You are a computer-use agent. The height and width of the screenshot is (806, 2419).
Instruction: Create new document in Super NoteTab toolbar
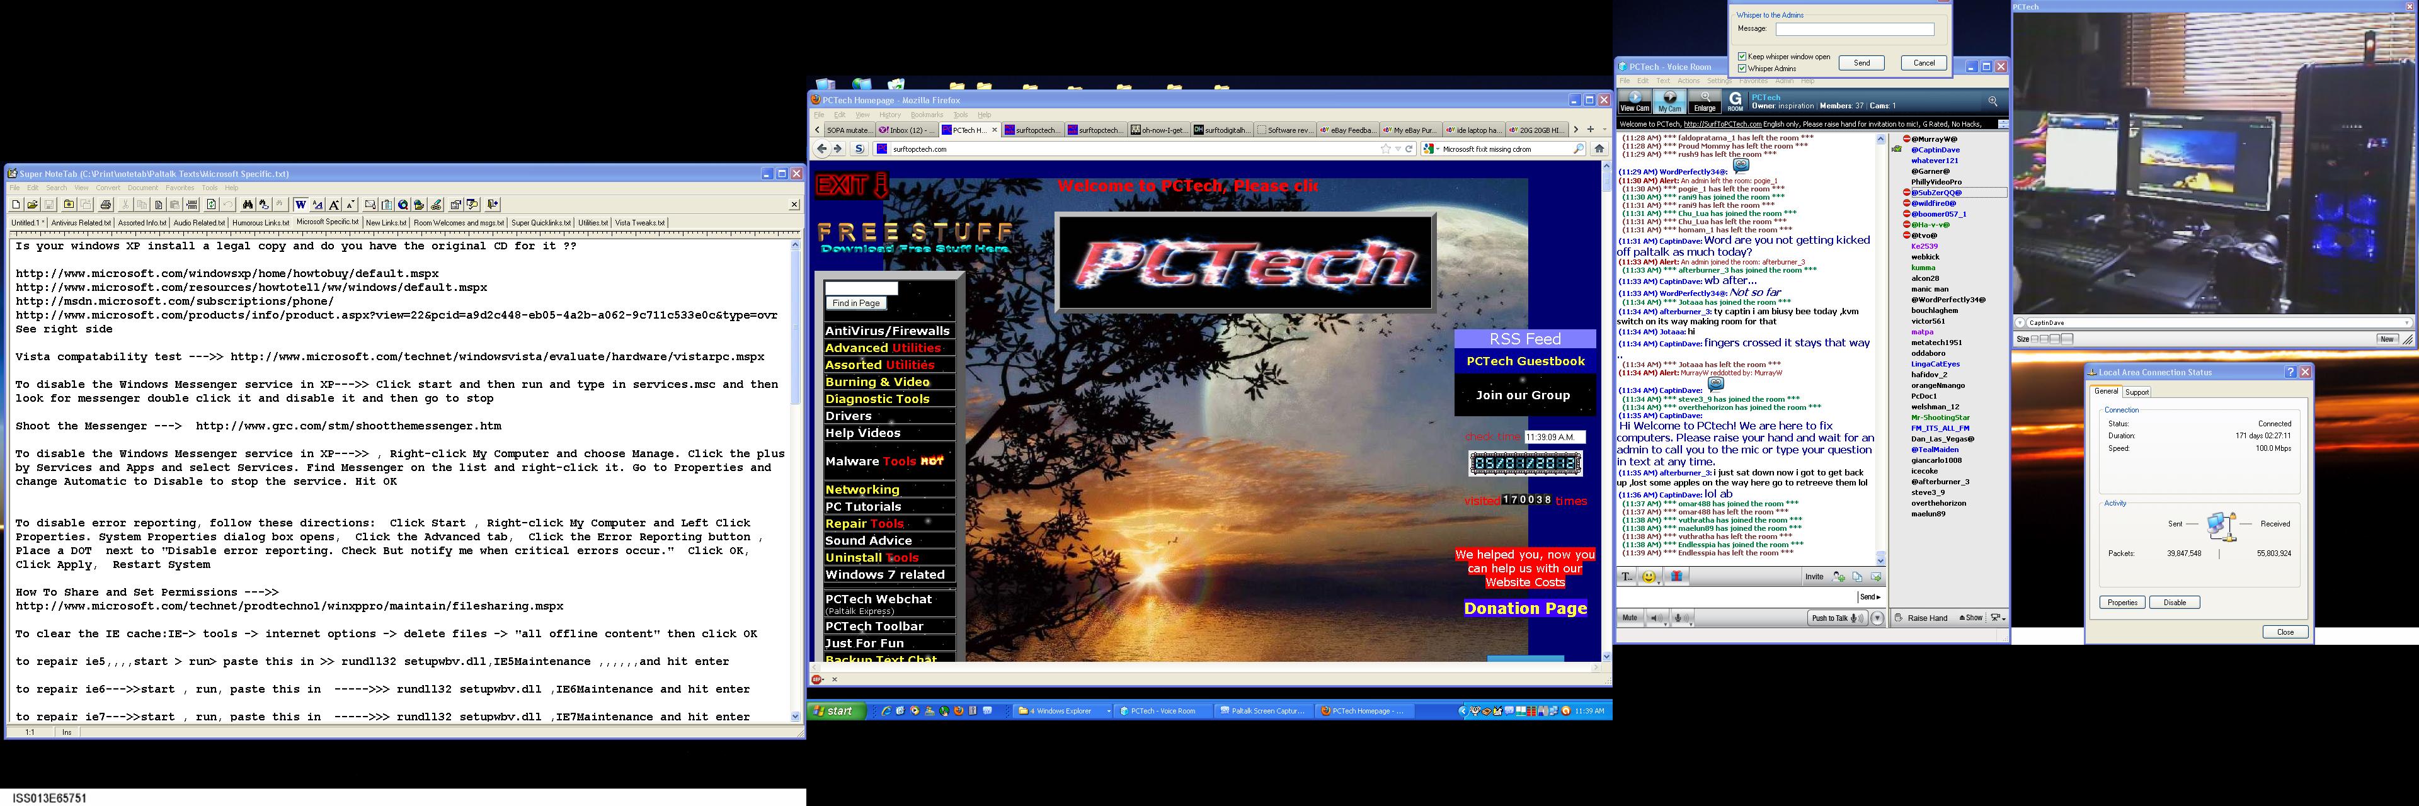(16, 205)
